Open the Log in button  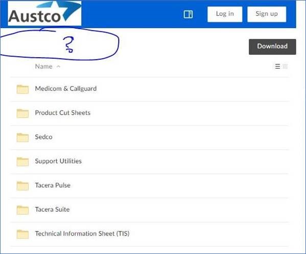[x=225, y=14]
